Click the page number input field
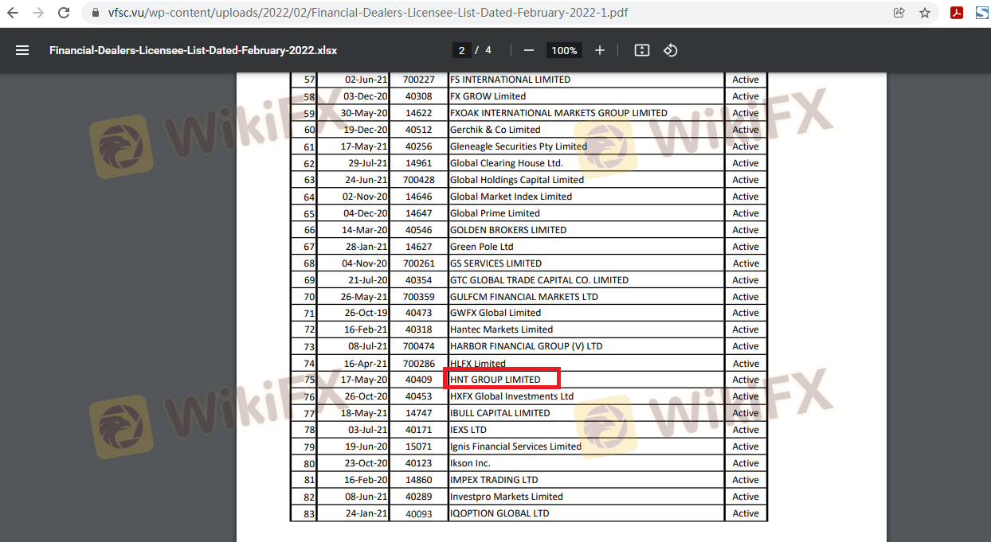 tap(461, 50)
